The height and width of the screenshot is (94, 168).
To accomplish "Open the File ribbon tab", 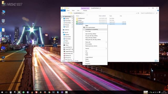I will (63, 10).
